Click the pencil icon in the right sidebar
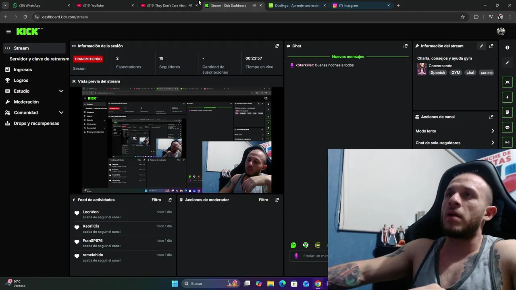The height and width of the screenshot is (290, 516). (x=507, y=63)
